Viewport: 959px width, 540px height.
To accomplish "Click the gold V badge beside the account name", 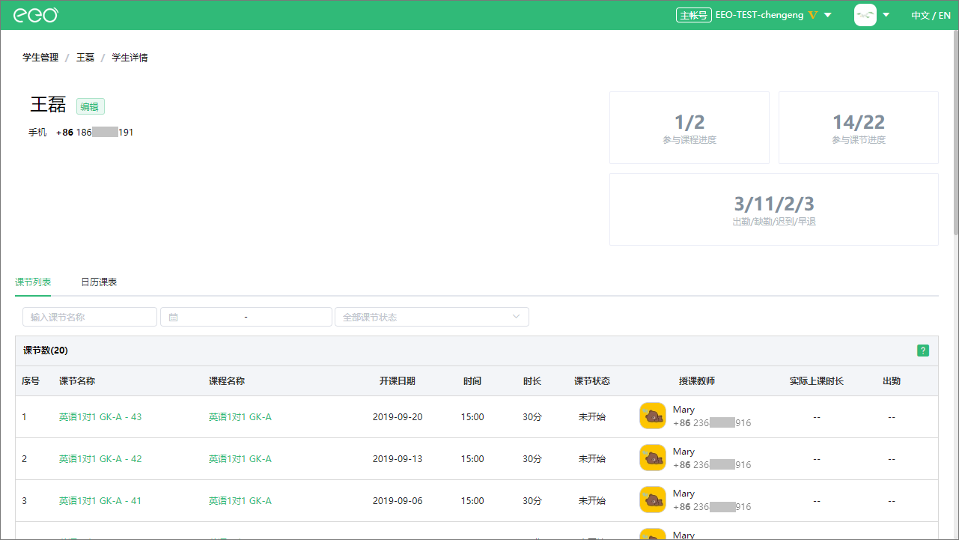I will point(813,15).
